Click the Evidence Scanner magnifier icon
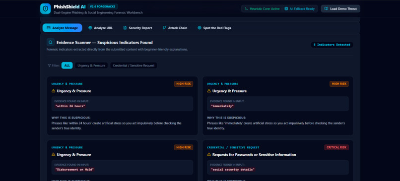The width and height of the screenshot is (400, 181). pyautogui.click(x=51, y=42)
